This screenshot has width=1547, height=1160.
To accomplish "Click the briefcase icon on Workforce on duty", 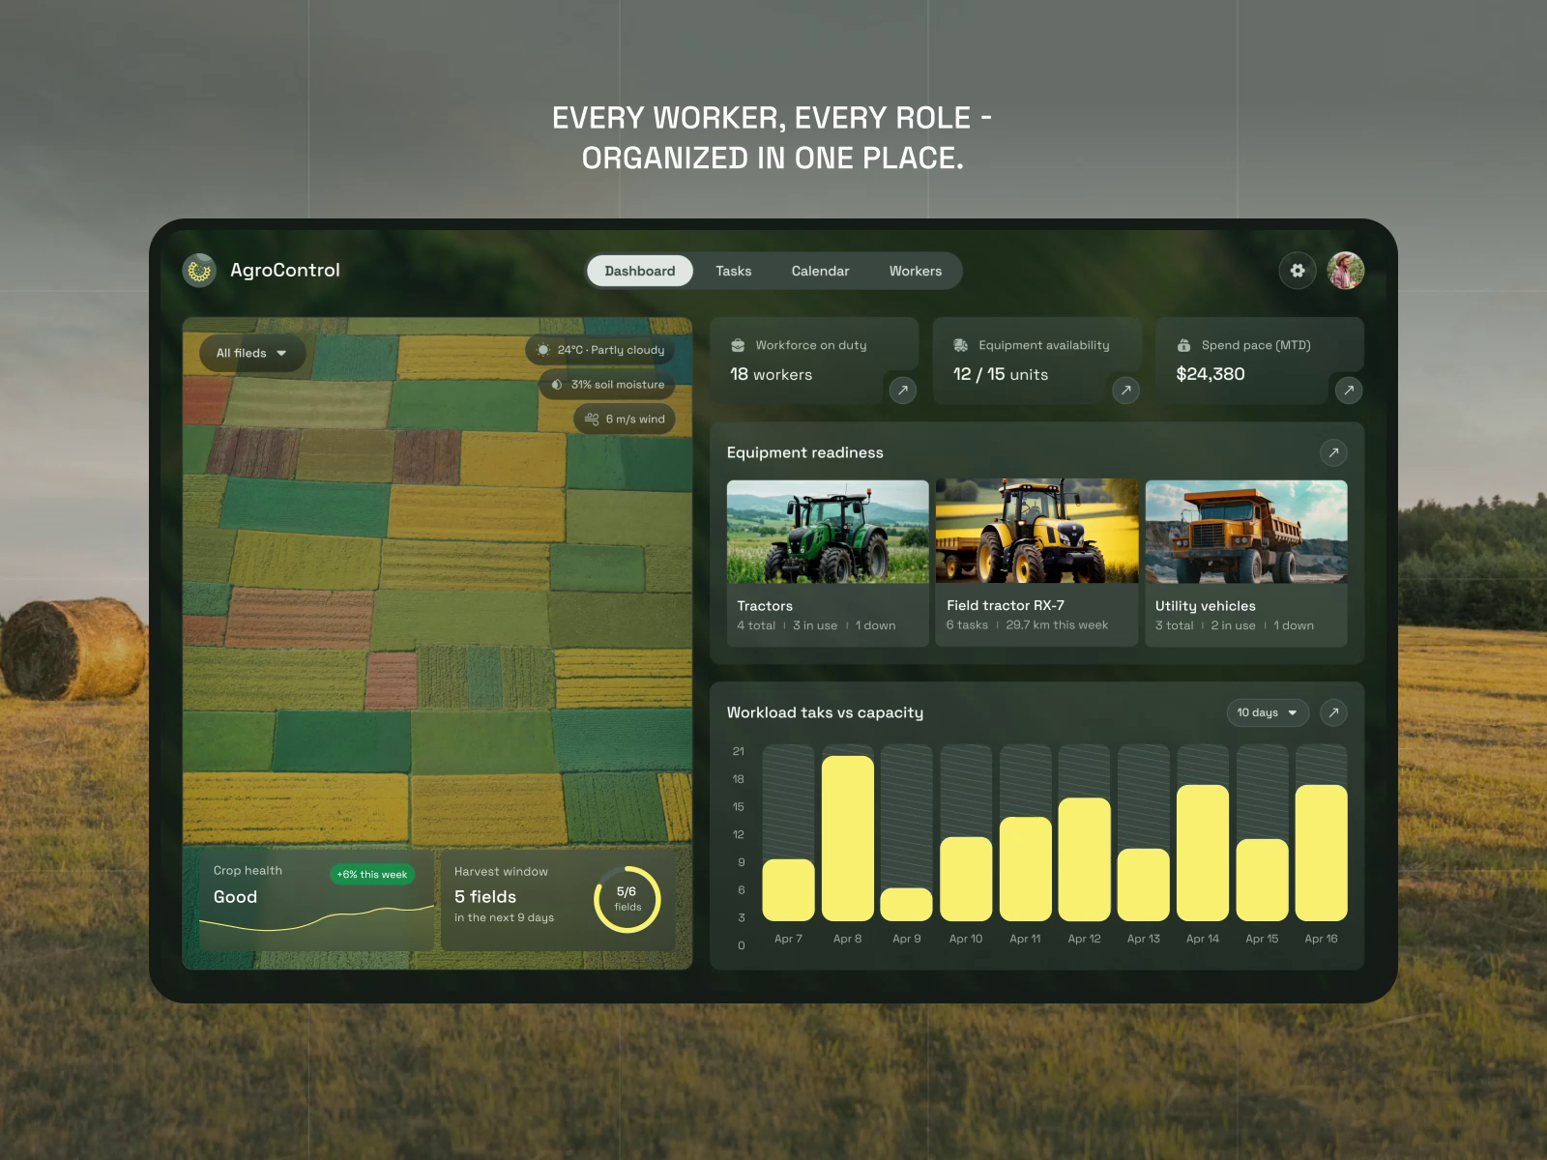I will coord(740,344).
